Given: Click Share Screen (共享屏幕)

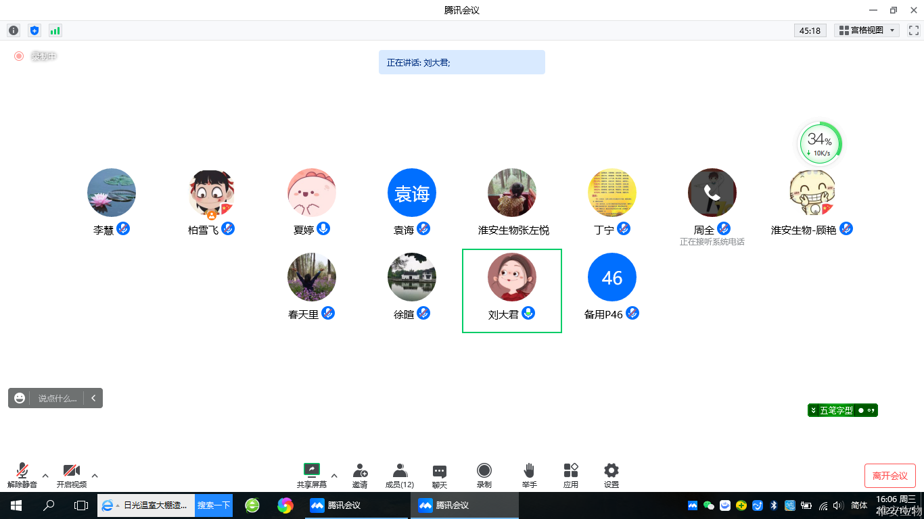Looking at the screenshot, I should click(x=312, y=475).
